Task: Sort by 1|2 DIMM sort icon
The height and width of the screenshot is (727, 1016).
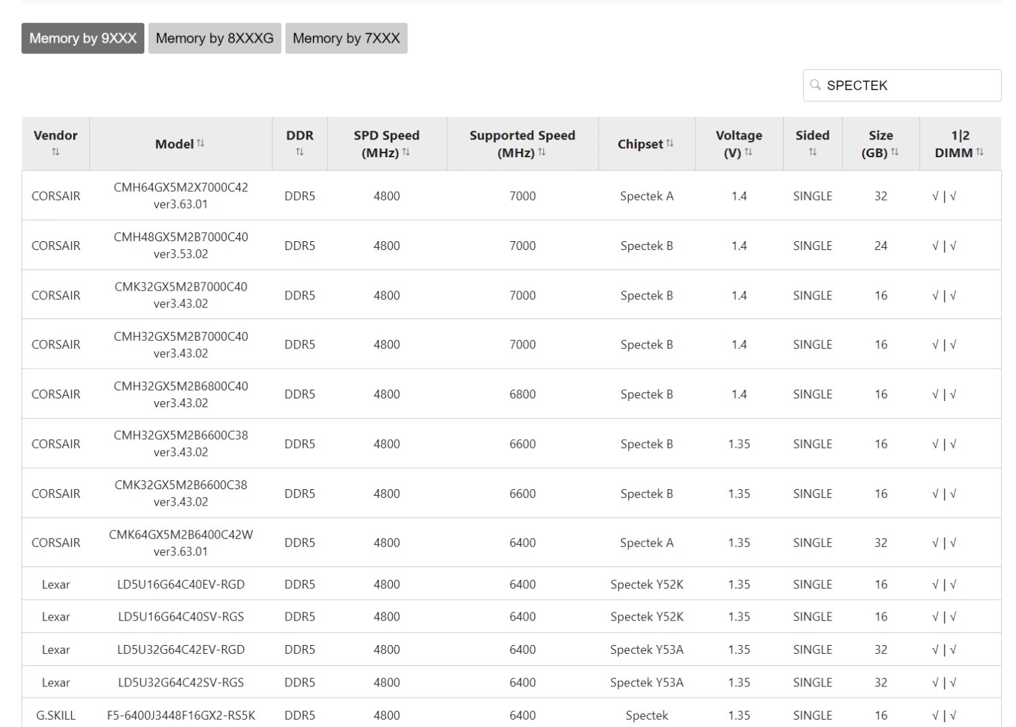Action: [980, 152]
